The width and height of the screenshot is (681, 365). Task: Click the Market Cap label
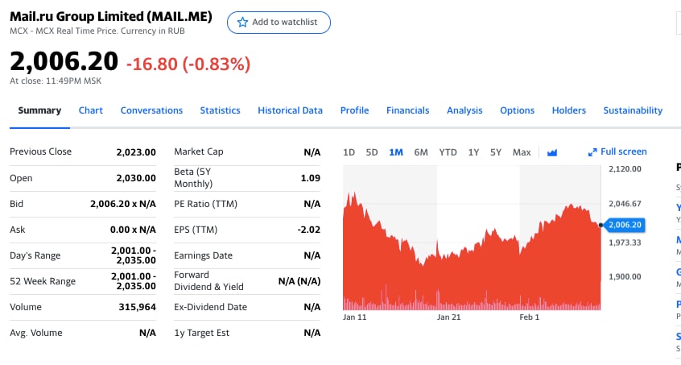(x=199, y=151)
